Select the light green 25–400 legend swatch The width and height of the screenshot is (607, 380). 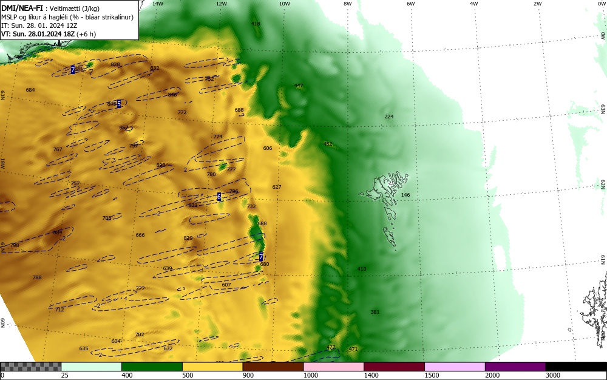pyautogui.click(x=92, y=367)
